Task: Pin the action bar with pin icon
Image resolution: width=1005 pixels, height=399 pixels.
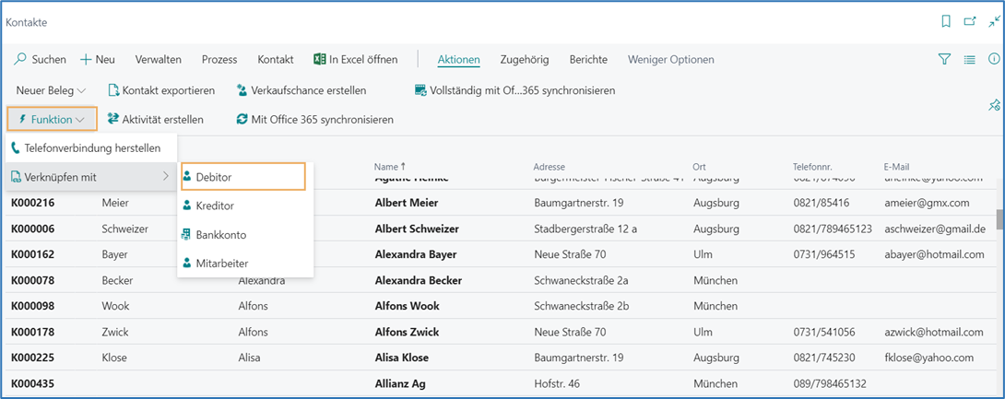Action: [994, 104]
